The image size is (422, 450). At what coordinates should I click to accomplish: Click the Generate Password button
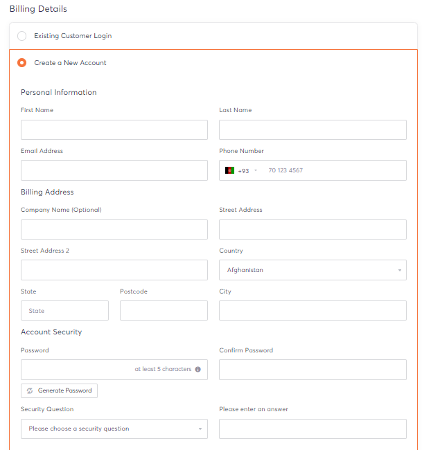coord(59,391)
